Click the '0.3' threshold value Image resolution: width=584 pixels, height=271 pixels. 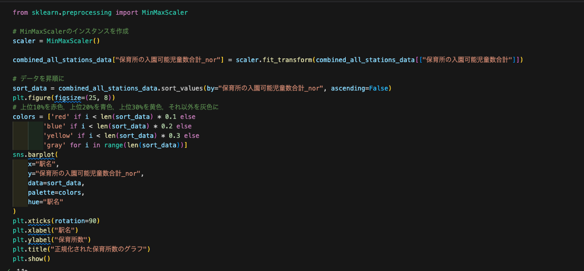point(174,136)
